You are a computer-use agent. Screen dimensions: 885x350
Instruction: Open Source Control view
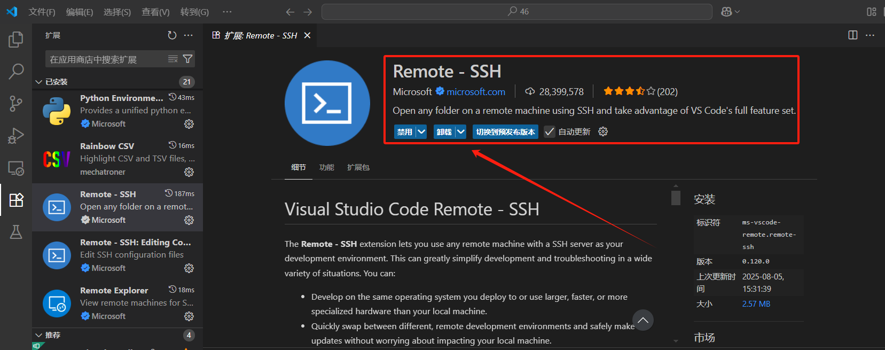click(16, 104)
